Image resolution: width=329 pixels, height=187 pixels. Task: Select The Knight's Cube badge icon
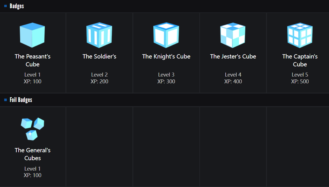point(166,35)
